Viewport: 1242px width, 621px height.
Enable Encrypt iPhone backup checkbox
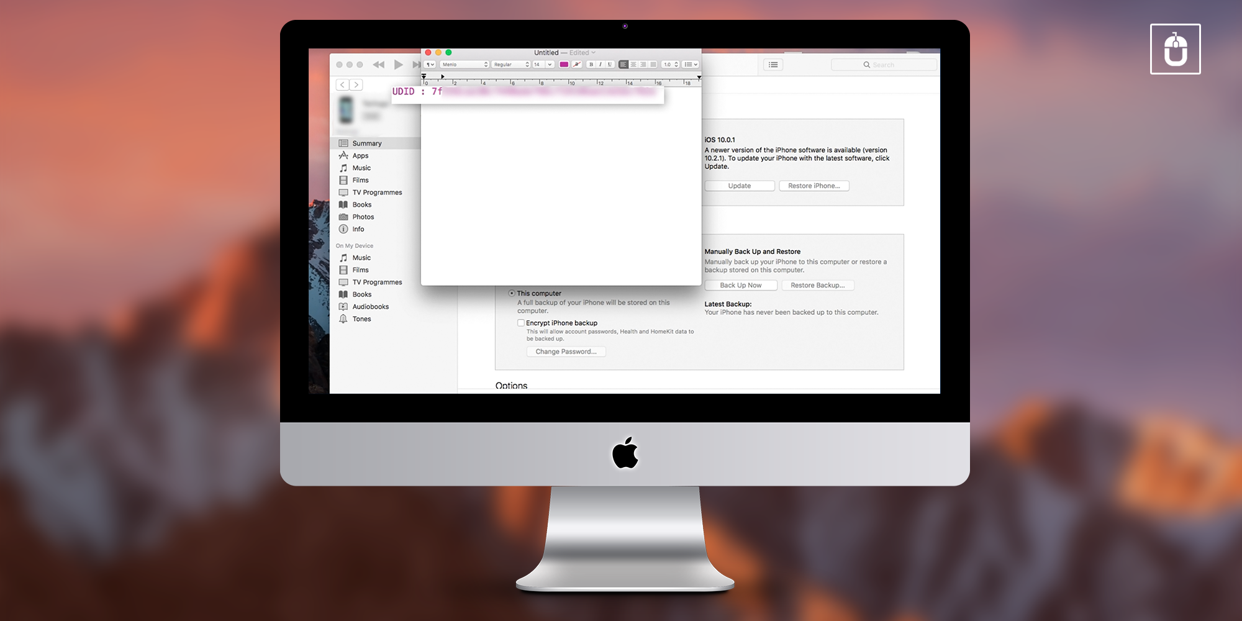tap(521, 323)
